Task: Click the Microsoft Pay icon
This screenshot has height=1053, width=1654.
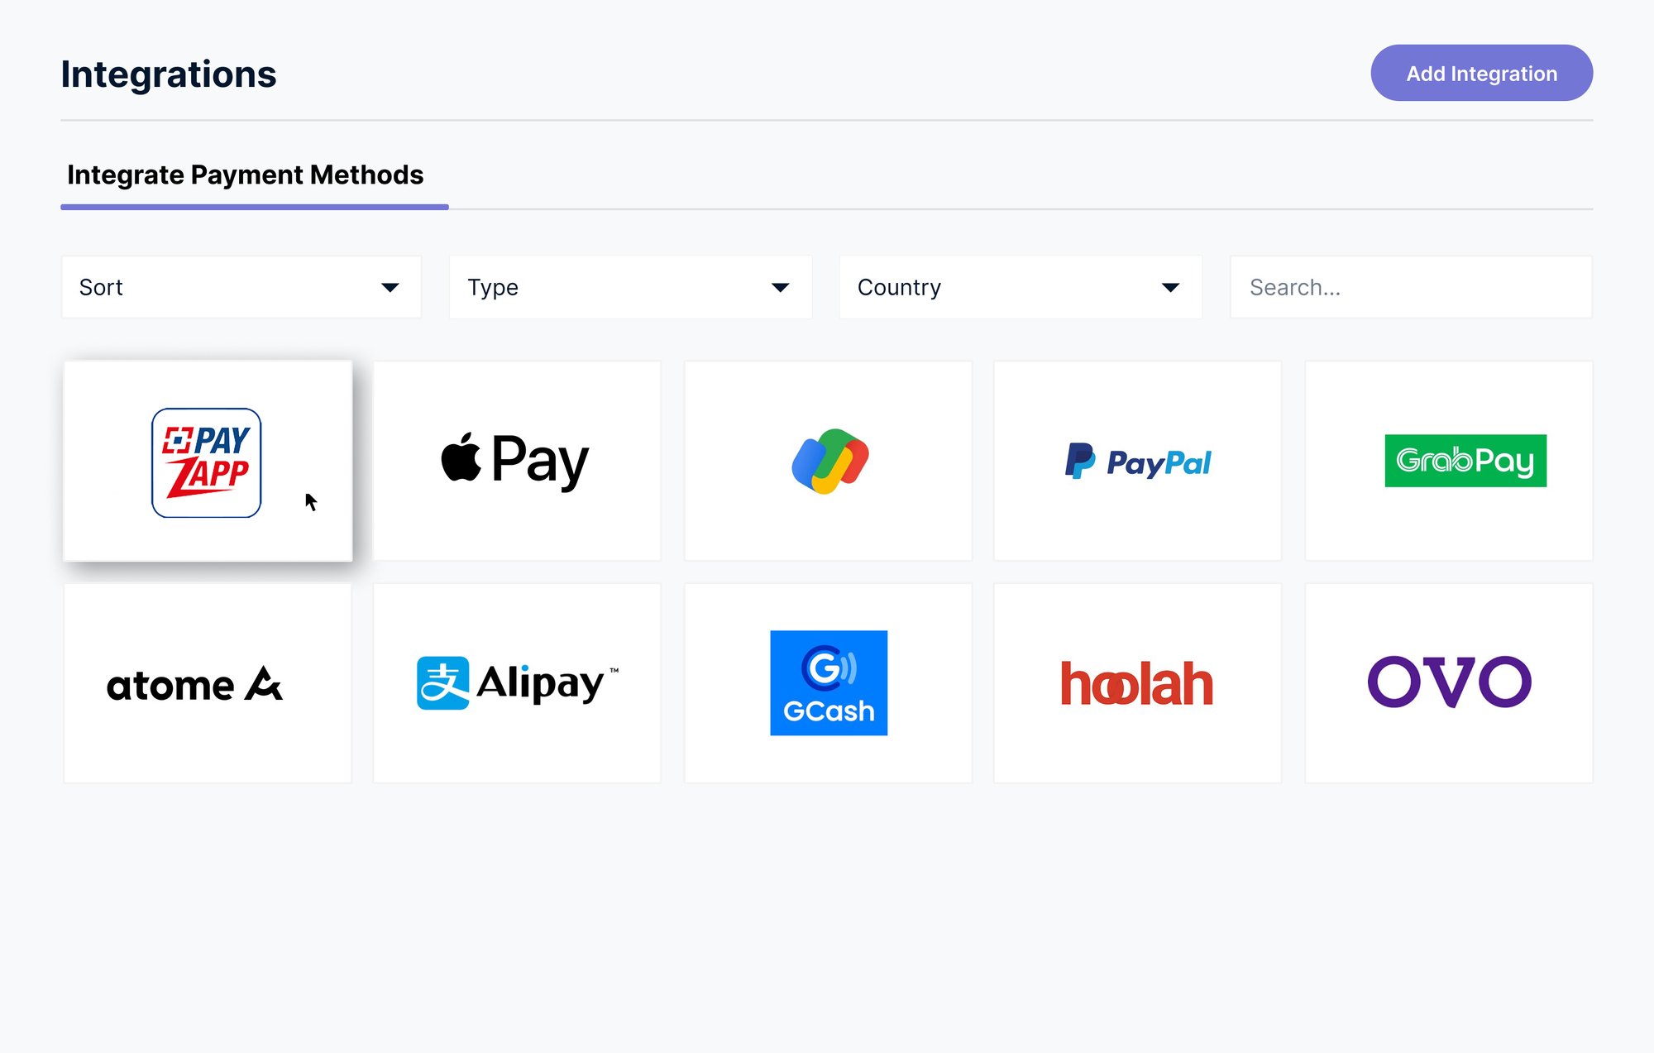Action: pos(827,460)
